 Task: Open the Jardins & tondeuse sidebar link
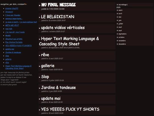point(13,52)
